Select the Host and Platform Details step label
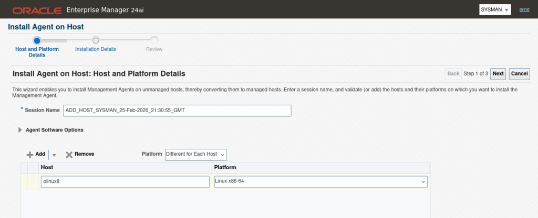 (x=37, y=52)
